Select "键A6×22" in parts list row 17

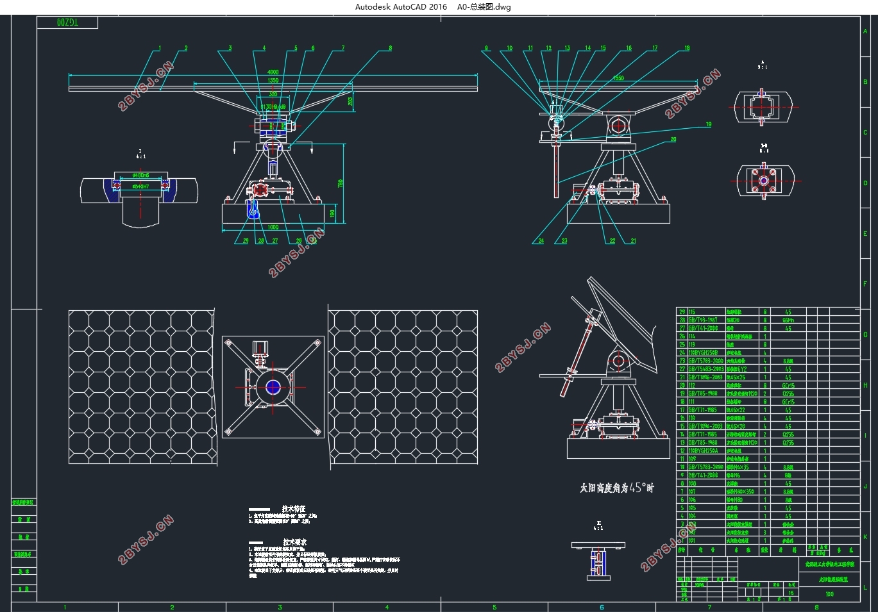pyautogui.click(x=736, y=410)
